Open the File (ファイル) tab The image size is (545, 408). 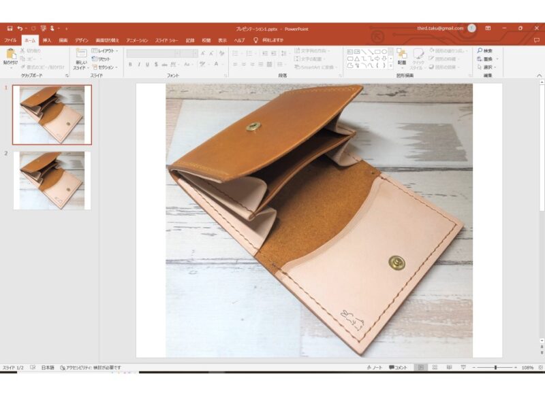click(10, 40)
